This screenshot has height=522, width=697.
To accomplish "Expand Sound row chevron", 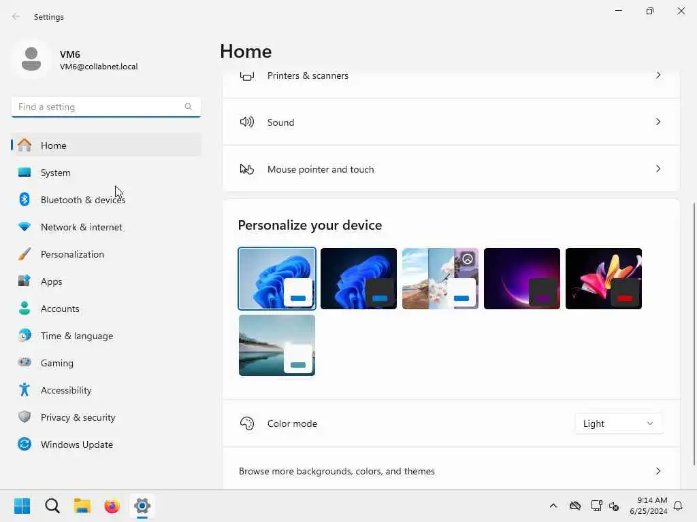I will pos(658,122).
